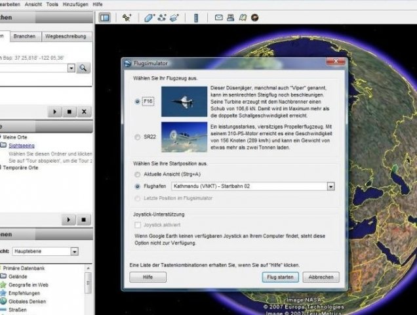Toggle the sidebar panel toolbar icon
417x315 pixels.
(x=104, y=18)
